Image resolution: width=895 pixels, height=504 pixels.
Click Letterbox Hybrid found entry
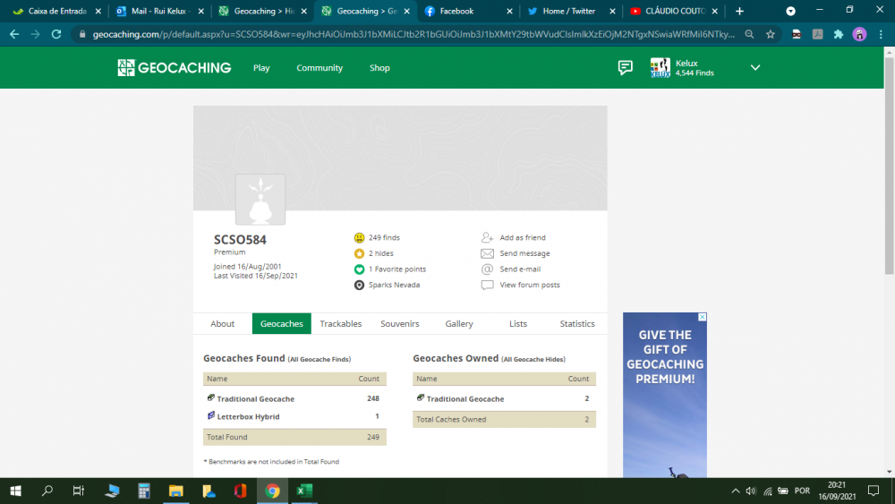pyautogui.click(x=248, y=416)
